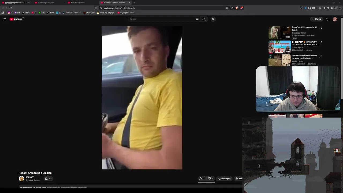Click the magnifier search button
343x193 pixels.
[204, 19]
